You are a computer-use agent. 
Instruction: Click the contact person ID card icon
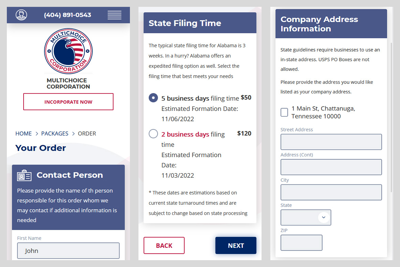coord(24,175)
